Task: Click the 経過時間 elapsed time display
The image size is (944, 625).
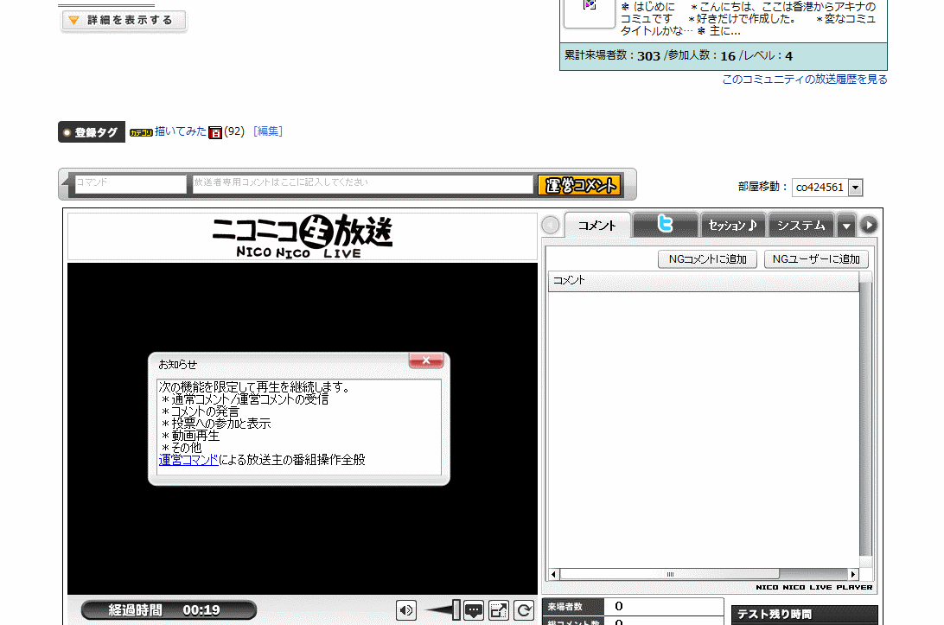Action: point(169,610)
